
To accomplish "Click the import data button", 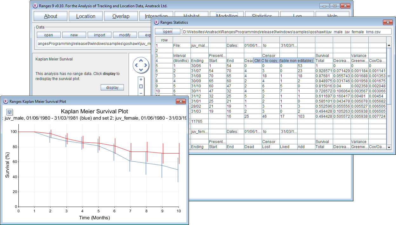I will tap(100, 35).
